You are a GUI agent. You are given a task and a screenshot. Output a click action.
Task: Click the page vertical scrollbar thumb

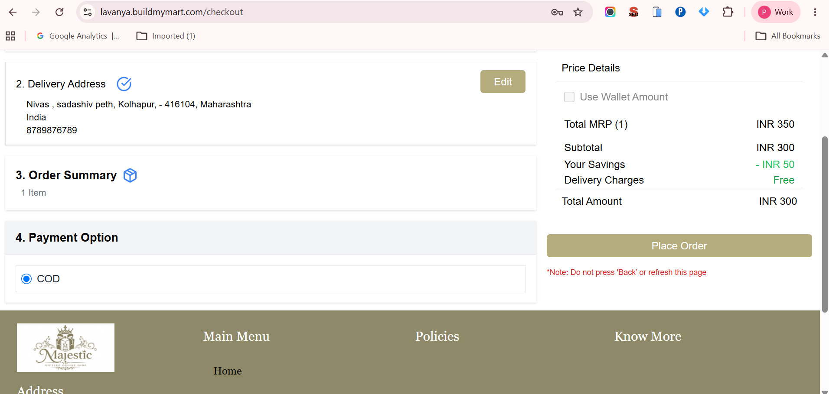pos(825,224)
